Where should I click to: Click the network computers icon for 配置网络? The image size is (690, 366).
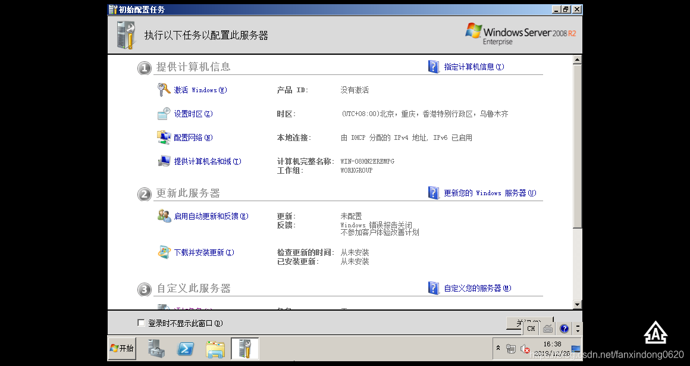click(164, 137)
